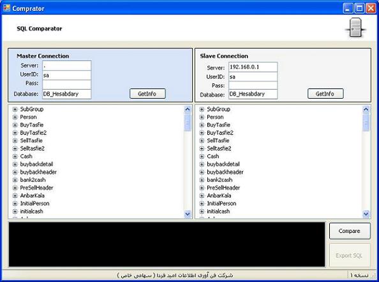The image size is (379, 282).
Task: Expand SubGroup node in slave tree
Action: [x=202, y=109]
